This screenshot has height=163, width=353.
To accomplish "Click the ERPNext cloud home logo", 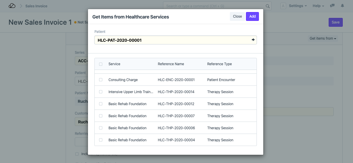I will (12, 6).
